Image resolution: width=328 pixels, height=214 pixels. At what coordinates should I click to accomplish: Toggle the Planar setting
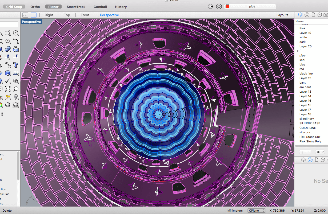[53, 7]
